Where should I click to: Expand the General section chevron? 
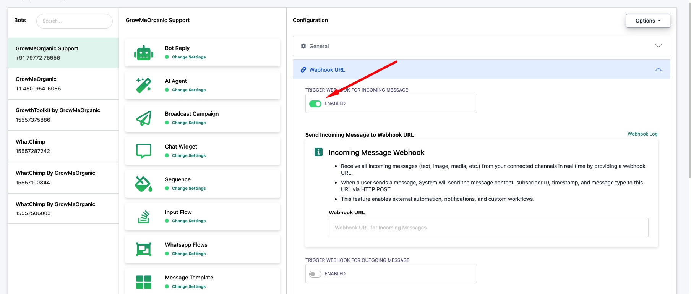coord(659,46)
